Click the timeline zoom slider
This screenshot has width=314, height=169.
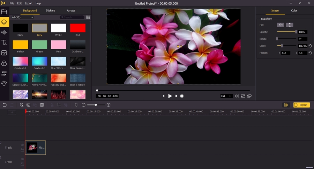(x=96, y=105)
